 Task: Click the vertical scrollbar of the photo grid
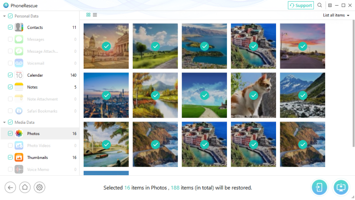pyautogui.click(x=354, y=83)
